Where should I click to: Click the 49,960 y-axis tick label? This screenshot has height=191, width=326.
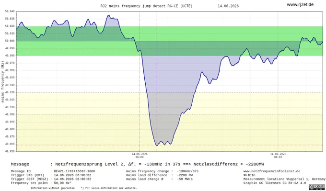[10, 70]
